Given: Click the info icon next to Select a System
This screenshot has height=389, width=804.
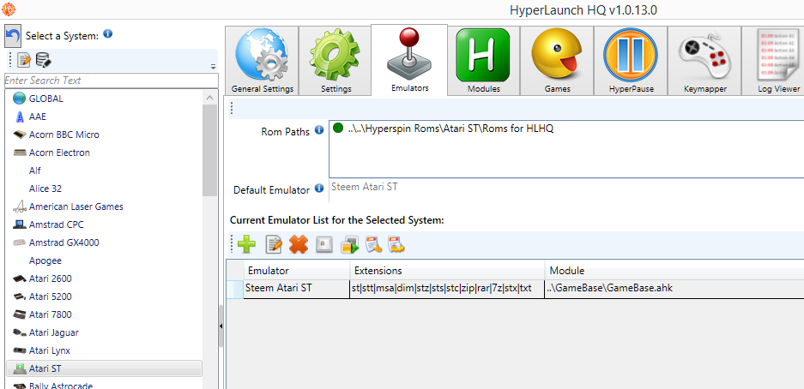Looking at the screenshot, I should pyautogui.click(x=108, y=34).
